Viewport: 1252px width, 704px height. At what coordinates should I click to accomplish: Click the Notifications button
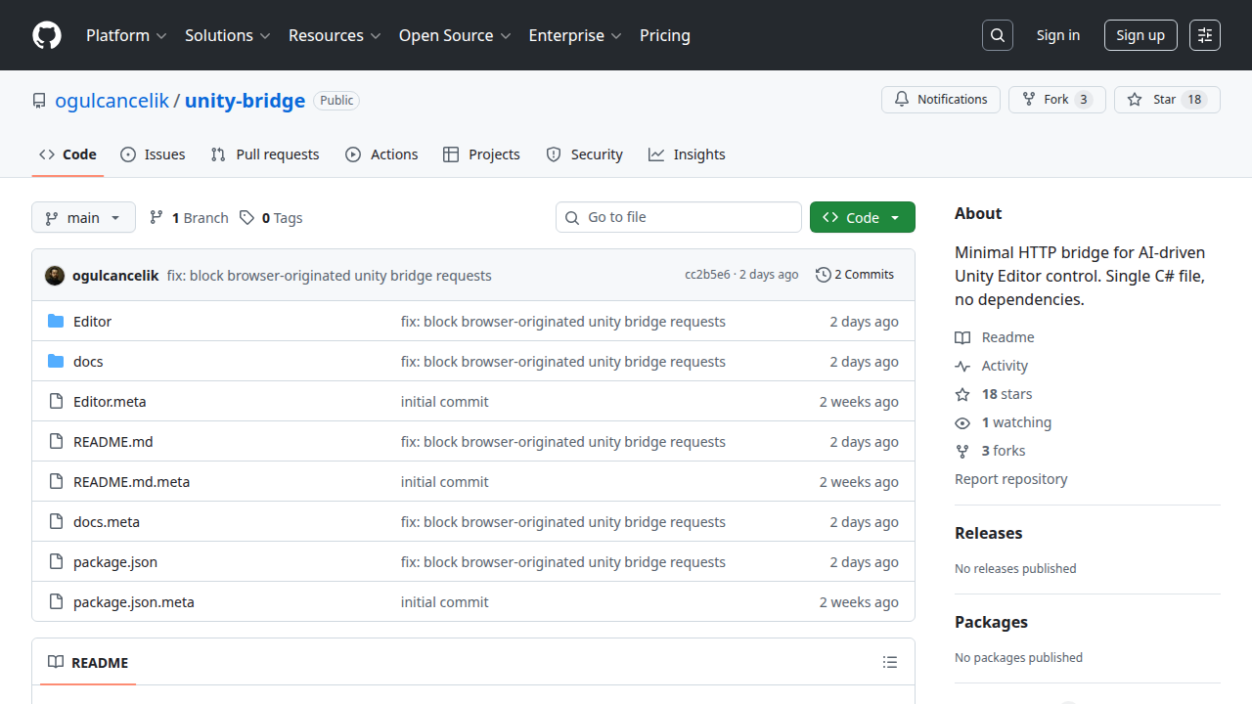pos(941,100)
